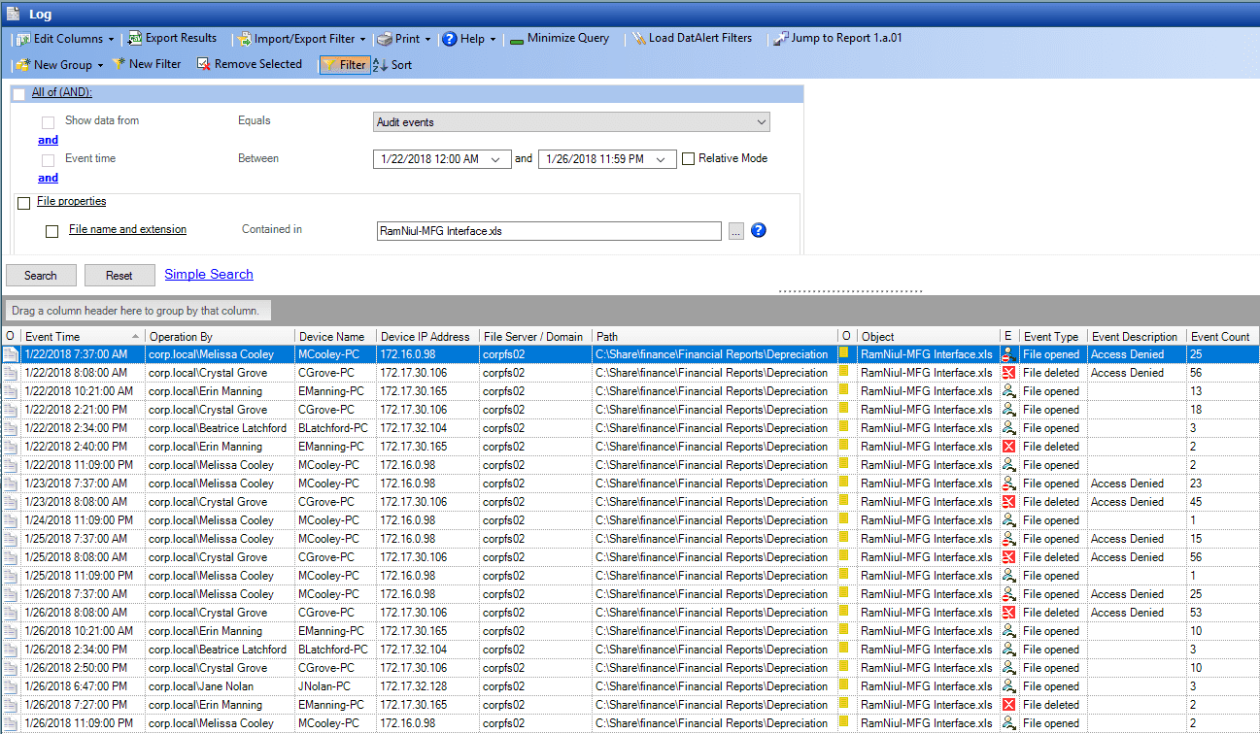This screenshot has height=734, width=1260.
Task: Click the document icon in the 1/24/2018 11:09:00 PM row
Action: [10, 520]
